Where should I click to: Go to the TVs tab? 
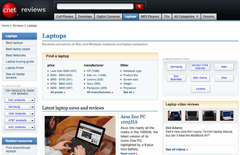click(167, 17)
